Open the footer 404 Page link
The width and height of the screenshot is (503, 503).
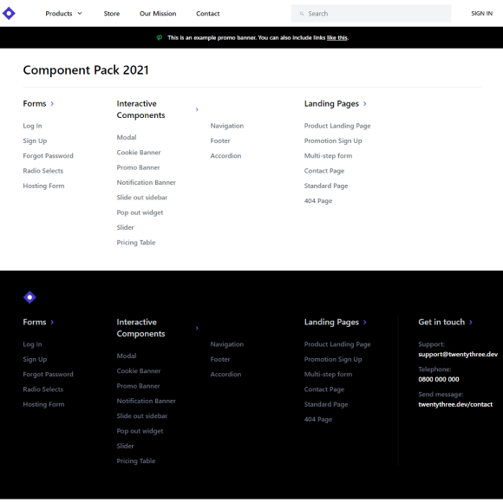(x=318, y=419)
